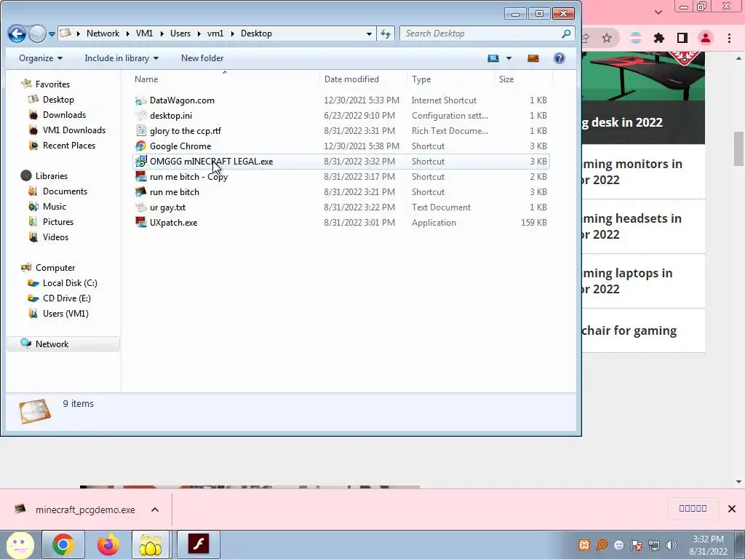
Task: Select the desktop.ini file icon
Action: click(140, 116)
